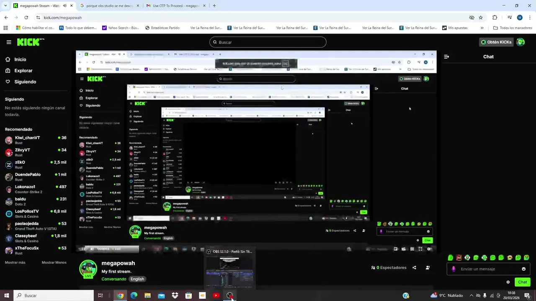The height and width of the screenshot is (301, 536).
Task: Click the Conversando category link
Action: (113, 279)
